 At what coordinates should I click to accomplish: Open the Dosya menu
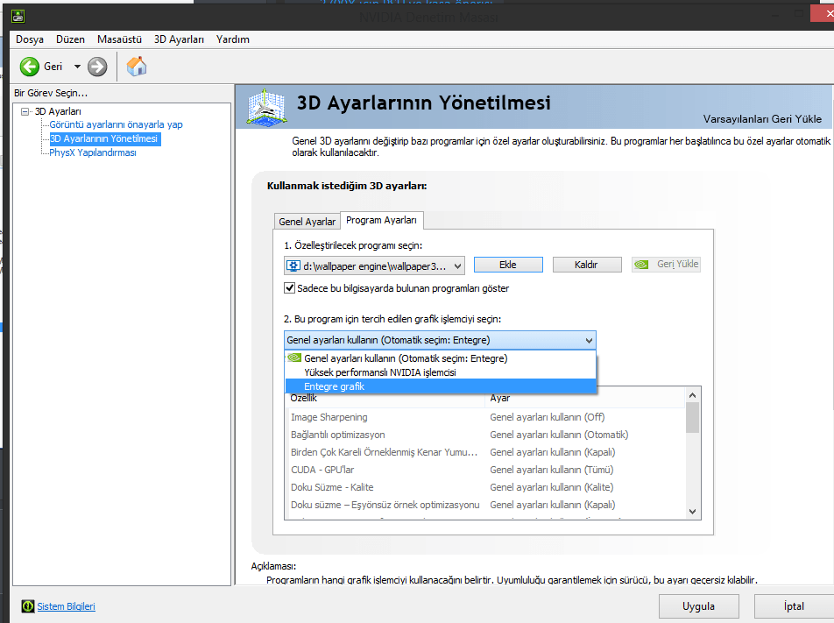(30, 39)
